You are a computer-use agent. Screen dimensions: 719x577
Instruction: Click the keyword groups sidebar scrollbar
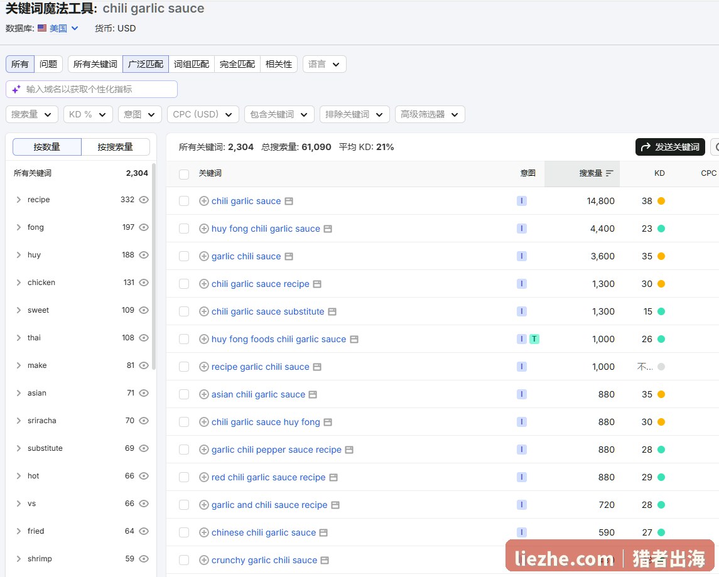point(154,267)
